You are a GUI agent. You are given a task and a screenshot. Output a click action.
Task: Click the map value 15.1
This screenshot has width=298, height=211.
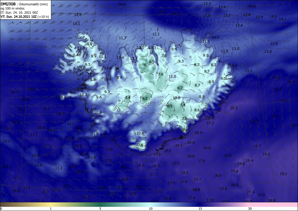pyautogui.click(x=139, y=187)
